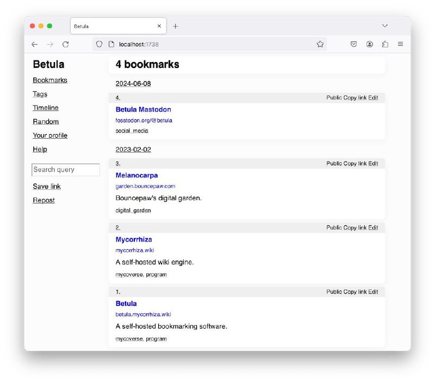Open the Firefox account icon
435x383 pixels.
click(370, 44)
